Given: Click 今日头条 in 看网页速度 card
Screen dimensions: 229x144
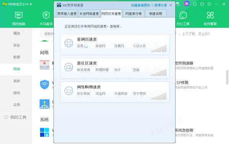Looking at the screenshot, I should click(139, 46).
